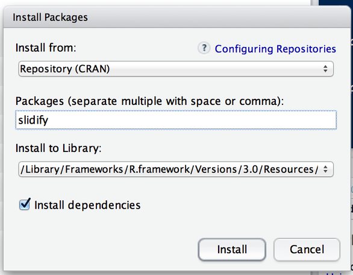Open the Configuring Repositories link

point(275,49)
